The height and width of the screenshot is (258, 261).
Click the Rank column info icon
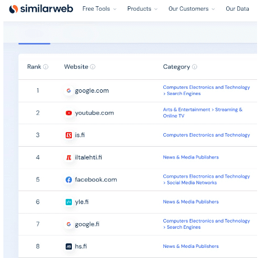click(x=45, y=67)
